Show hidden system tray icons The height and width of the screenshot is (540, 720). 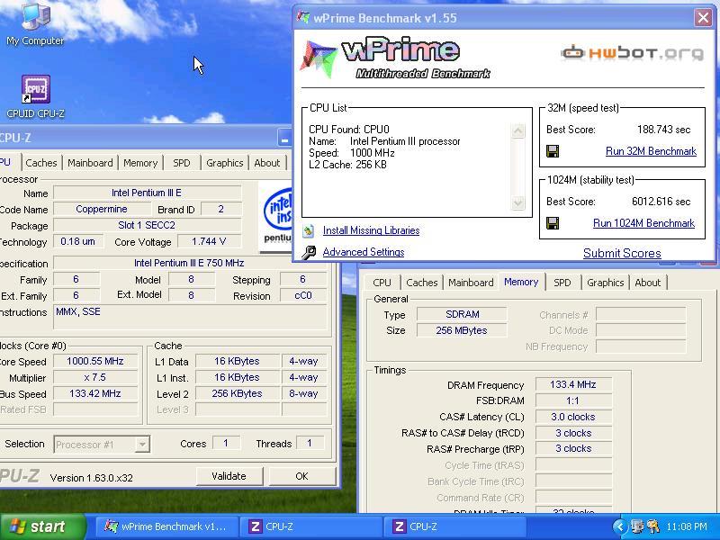tap(619, 526)
